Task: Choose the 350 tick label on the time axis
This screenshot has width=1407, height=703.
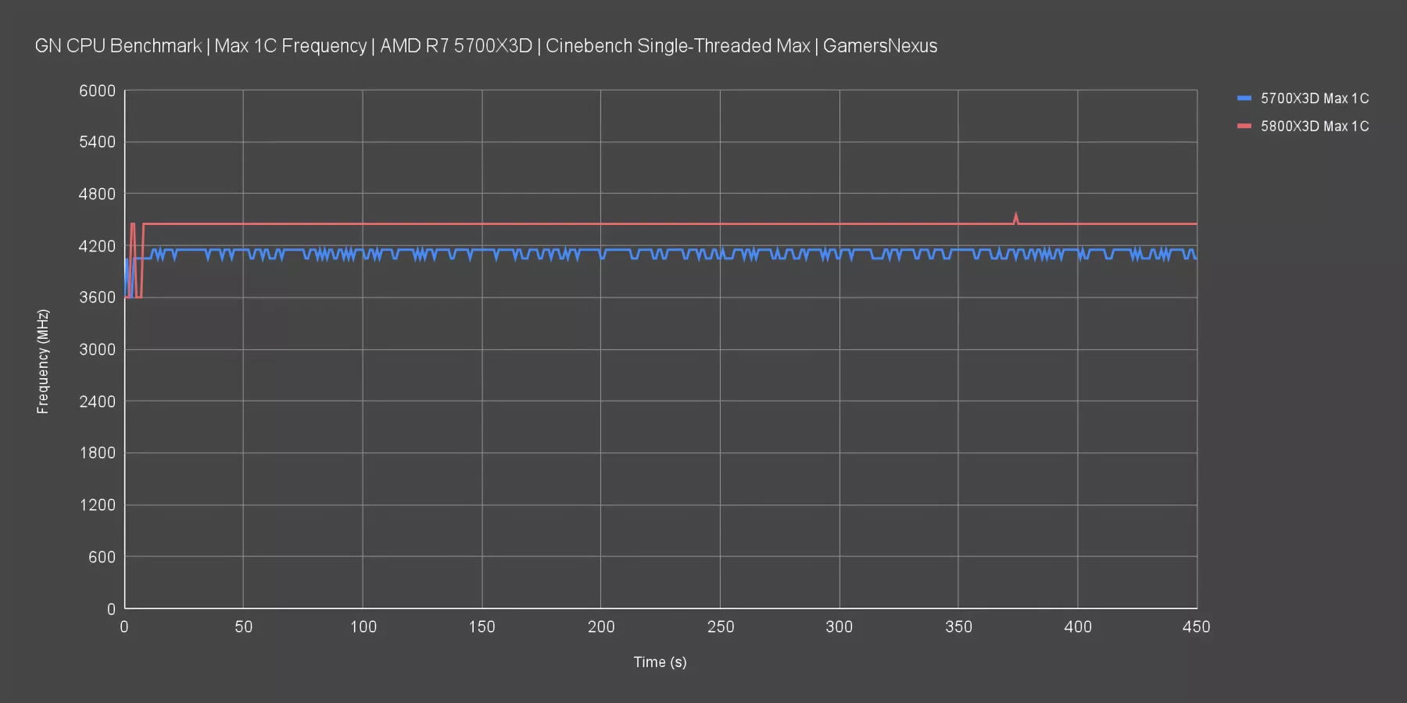Action: (x=958, y=627)
